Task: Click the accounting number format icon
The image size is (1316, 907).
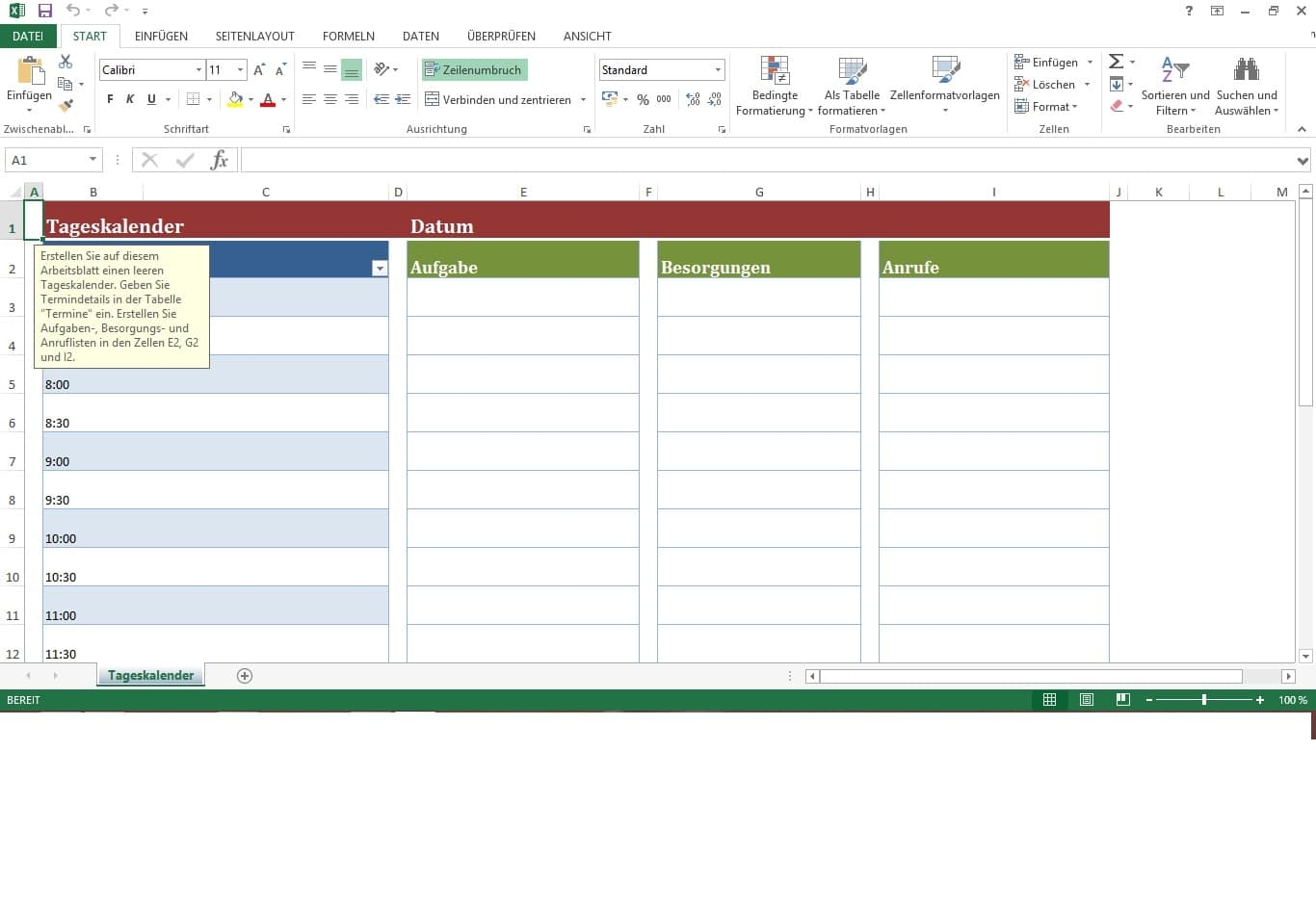Action: pyautogui.click(x=610, y=99)
